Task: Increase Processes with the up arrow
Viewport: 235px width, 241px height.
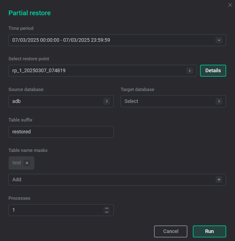Action: 107,208
